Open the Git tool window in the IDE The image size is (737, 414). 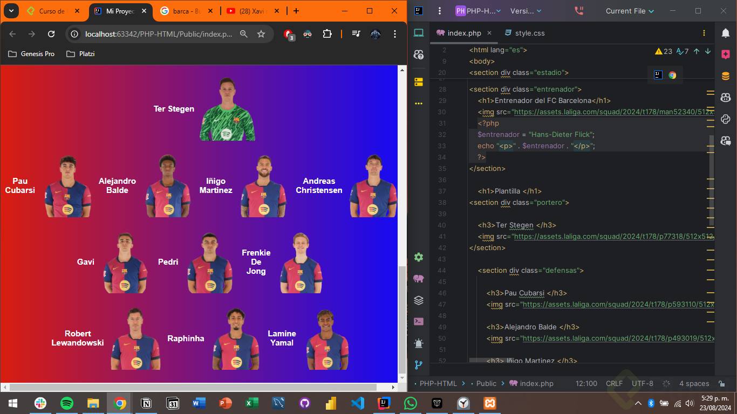(x=419, y=364)
